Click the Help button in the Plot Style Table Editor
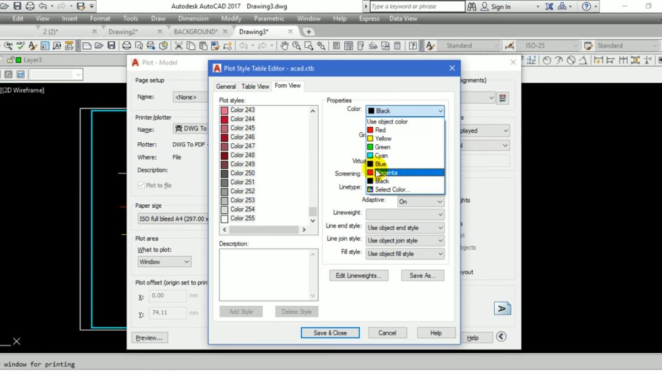 tap(436, 333)
